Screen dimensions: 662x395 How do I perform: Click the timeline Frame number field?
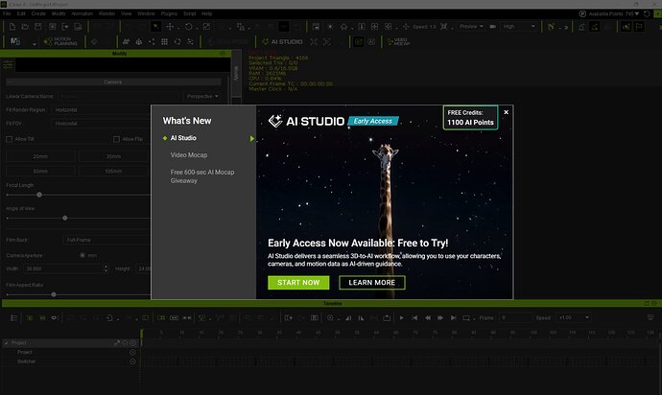coord(515,317)
